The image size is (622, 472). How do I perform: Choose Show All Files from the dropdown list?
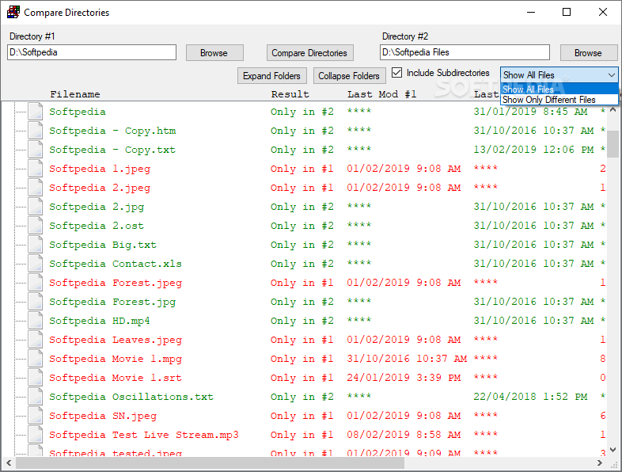click(559, 89)
